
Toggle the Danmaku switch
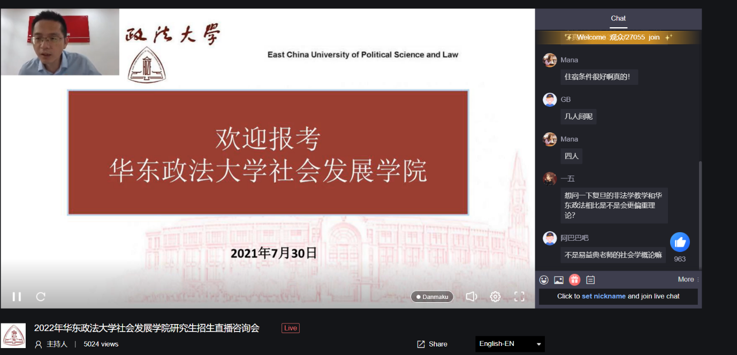click(x=432, y=297)
